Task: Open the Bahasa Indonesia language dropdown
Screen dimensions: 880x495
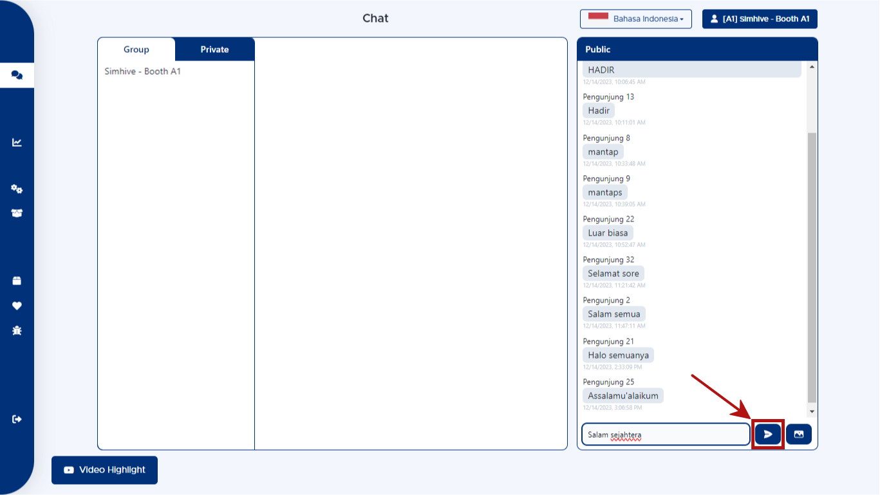Action: pyautogui.click(x=636, y=19)
